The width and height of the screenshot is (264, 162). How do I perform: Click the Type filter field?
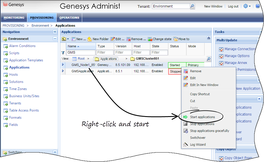tap(105, 52)
